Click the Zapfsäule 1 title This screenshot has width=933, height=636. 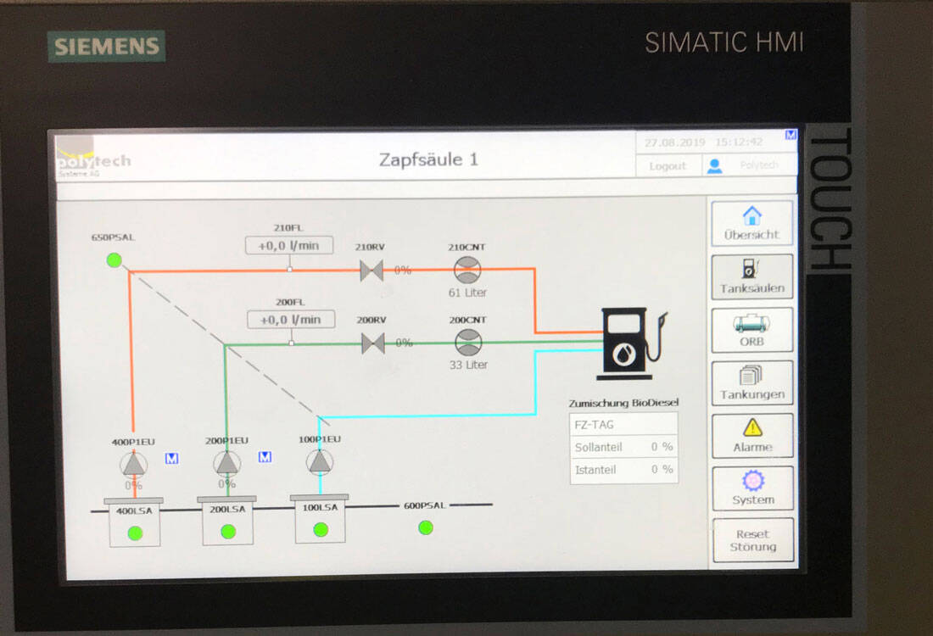[428, 159]
